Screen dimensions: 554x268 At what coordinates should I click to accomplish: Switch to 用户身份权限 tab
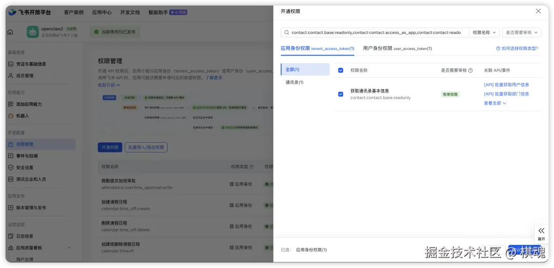click(397, 48)
